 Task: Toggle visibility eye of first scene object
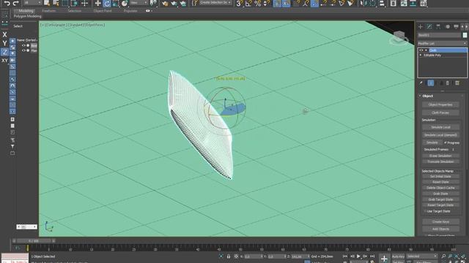pos(23,45)
